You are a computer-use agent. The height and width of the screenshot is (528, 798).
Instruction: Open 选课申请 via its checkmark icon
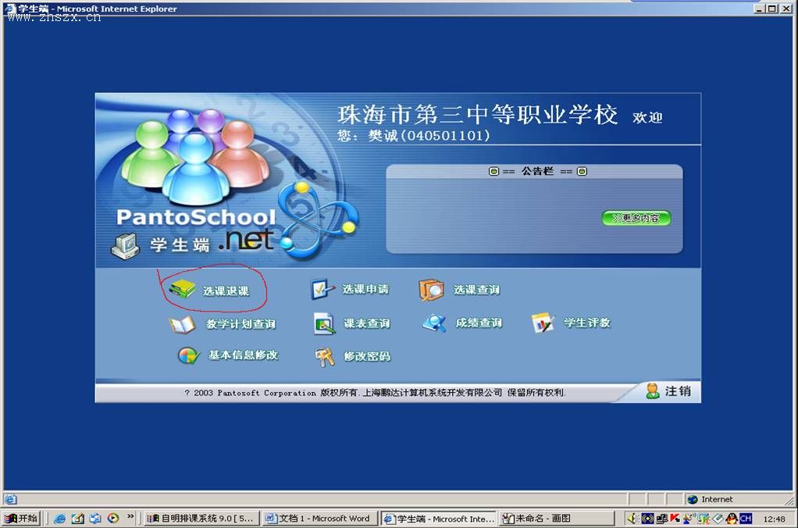click(x=322, y=290)
